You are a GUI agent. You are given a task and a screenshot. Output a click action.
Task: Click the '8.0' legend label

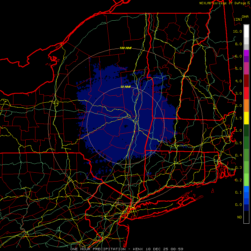point(238,44)
